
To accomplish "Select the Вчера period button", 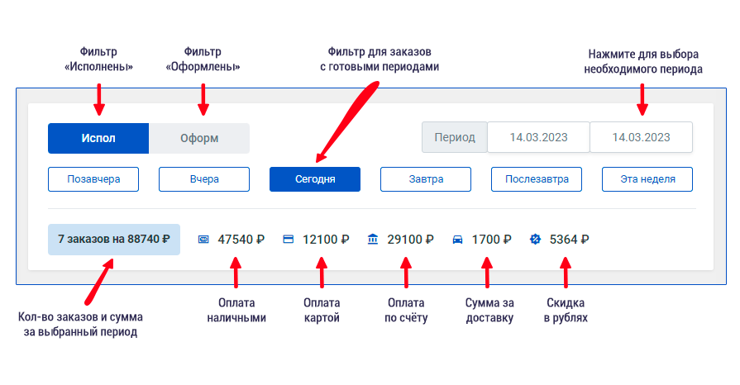I will [204, 179].
